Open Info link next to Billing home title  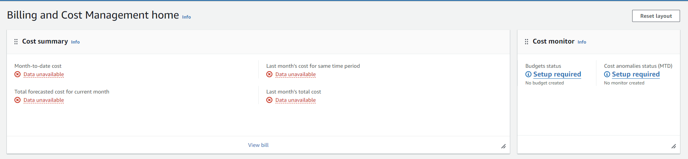187,17
